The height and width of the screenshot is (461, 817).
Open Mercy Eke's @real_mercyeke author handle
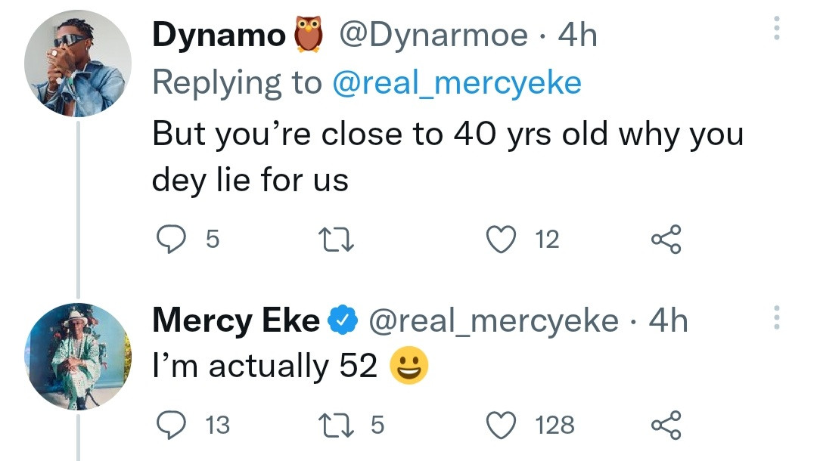pyautogui.click(x=493, y=321)
